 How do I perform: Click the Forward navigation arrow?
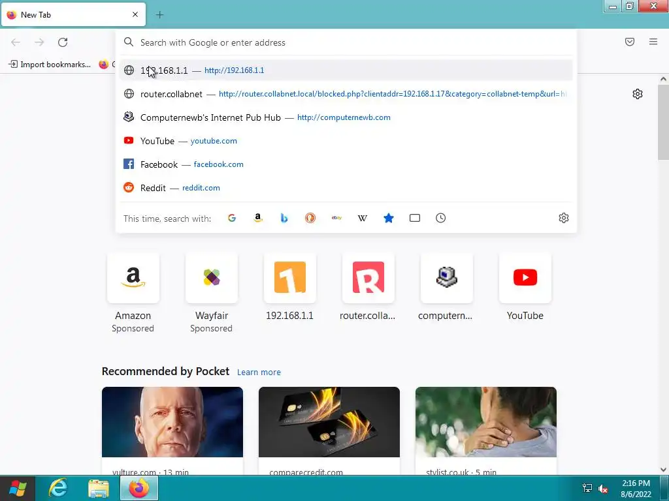(39, 42)
